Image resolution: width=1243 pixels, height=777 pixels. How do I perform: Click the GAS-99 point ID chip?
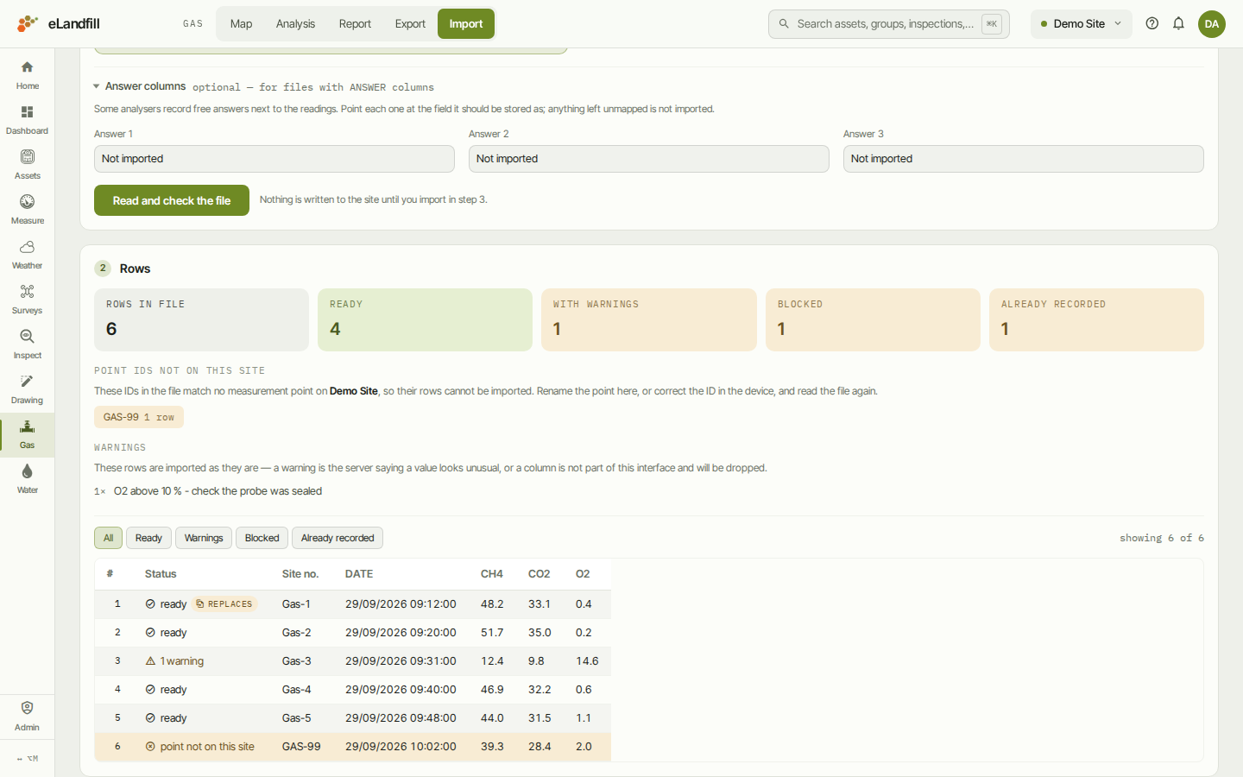click(139, 417)
